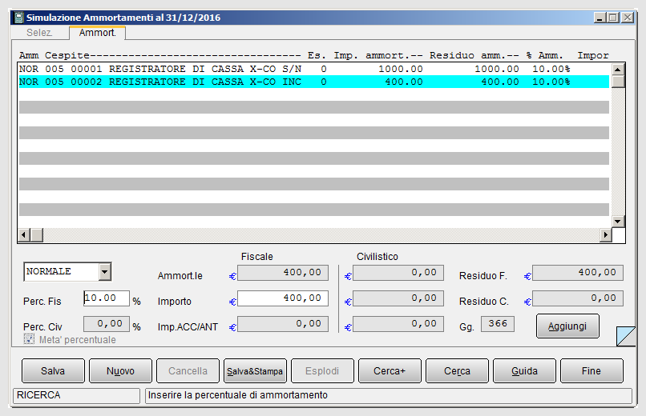
Task: Click the euro icon beside the Civilistico Imp.ACC/ANT field
Action: 348,327
